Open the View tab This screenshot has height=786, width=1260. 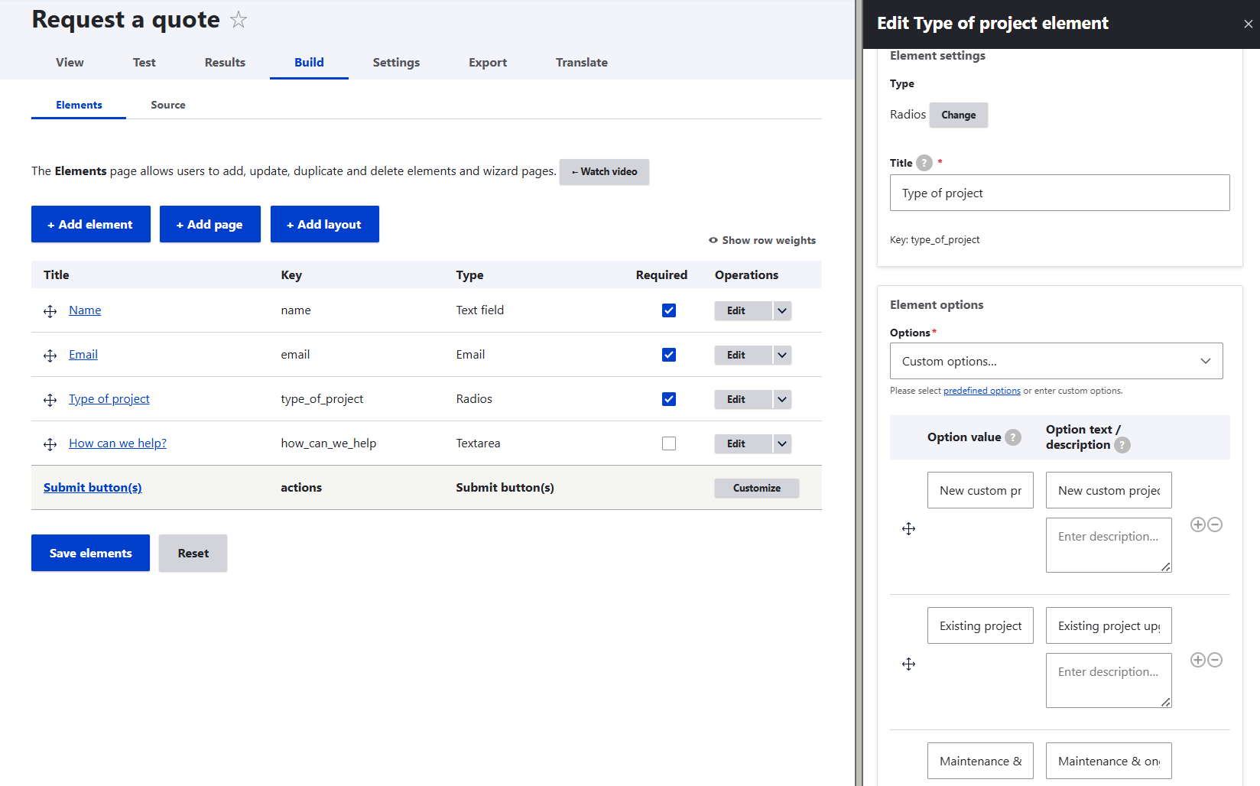coord(70,63)
